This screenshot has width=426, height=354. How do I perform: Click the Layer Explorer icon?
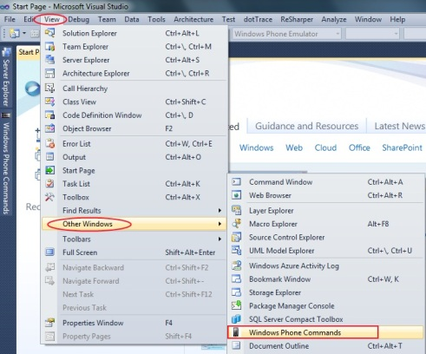pyautogui.click(x=236, y=210)
